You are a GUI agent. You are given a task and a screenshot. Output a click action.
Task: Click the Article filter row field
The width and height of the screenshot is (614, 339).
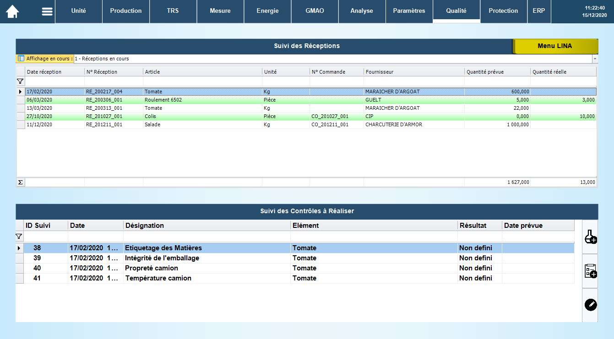point(203,81)
